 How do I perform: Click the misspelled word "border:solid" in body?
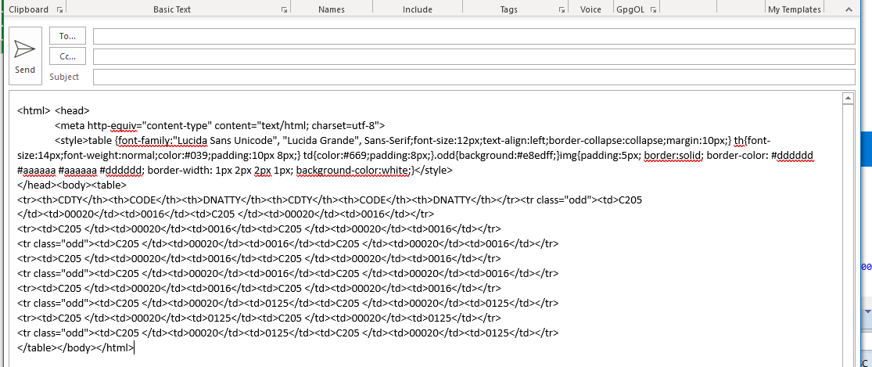coord(673,155)
